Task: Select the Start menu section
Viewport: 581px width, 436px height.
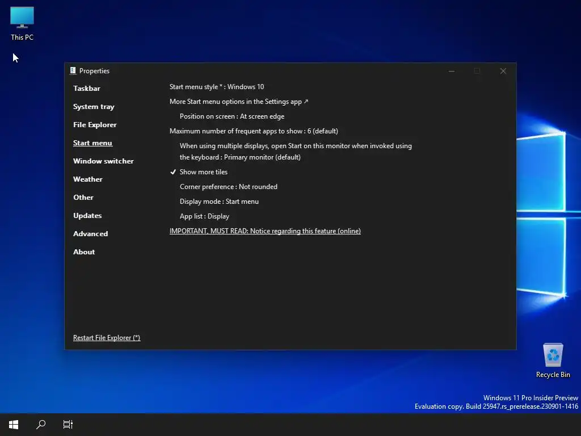Action: [x=92, y=142]
